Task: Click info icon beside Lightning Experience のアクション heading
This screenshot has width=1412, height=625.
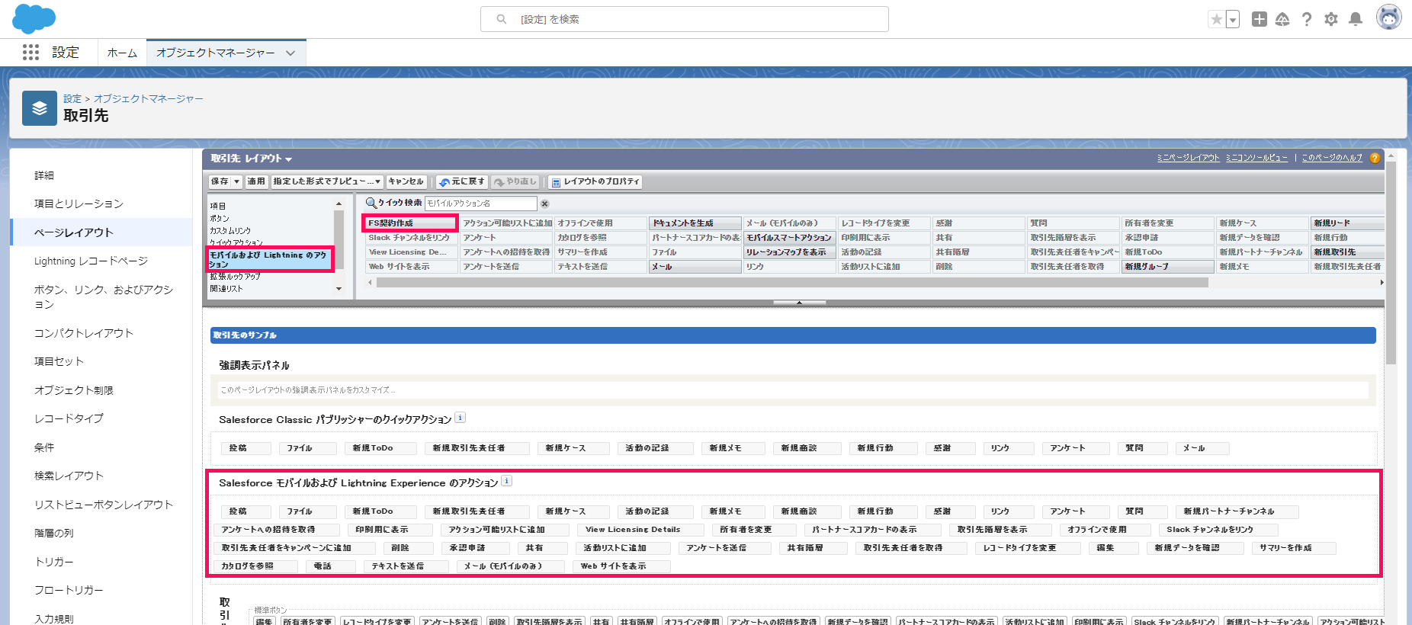Action: point(506,481)
